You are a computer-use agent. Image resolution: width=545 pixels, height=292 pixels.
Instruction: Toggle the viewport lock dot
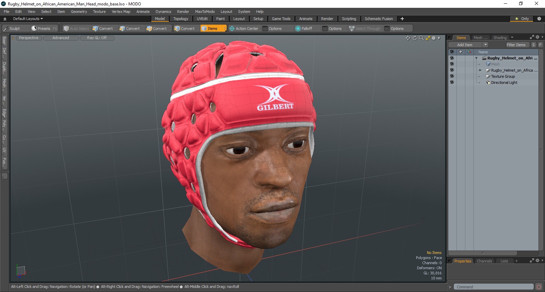(13, 38)
